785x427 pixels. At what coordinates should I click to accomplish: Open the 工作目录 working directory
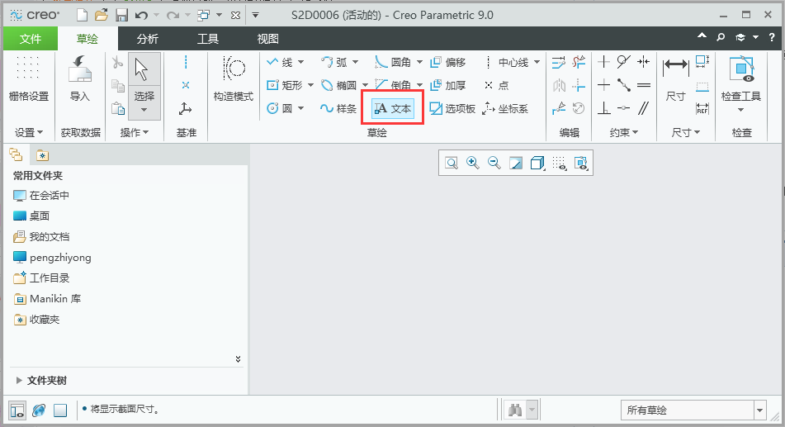[x=41, y=278]
